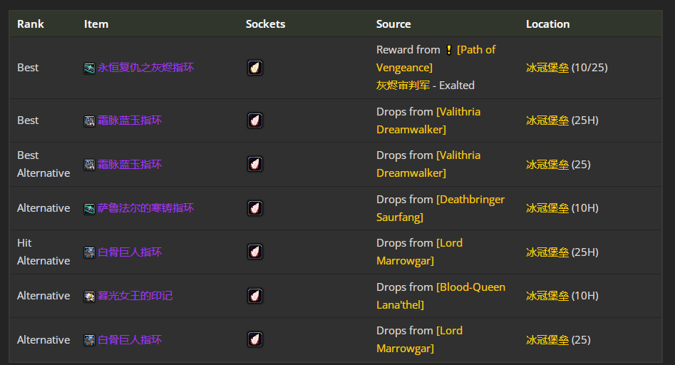Click the quest exclamation icon before Path of Vengeance
The width and height of the screenshot is (675, 365).
(x=448, y=50)
